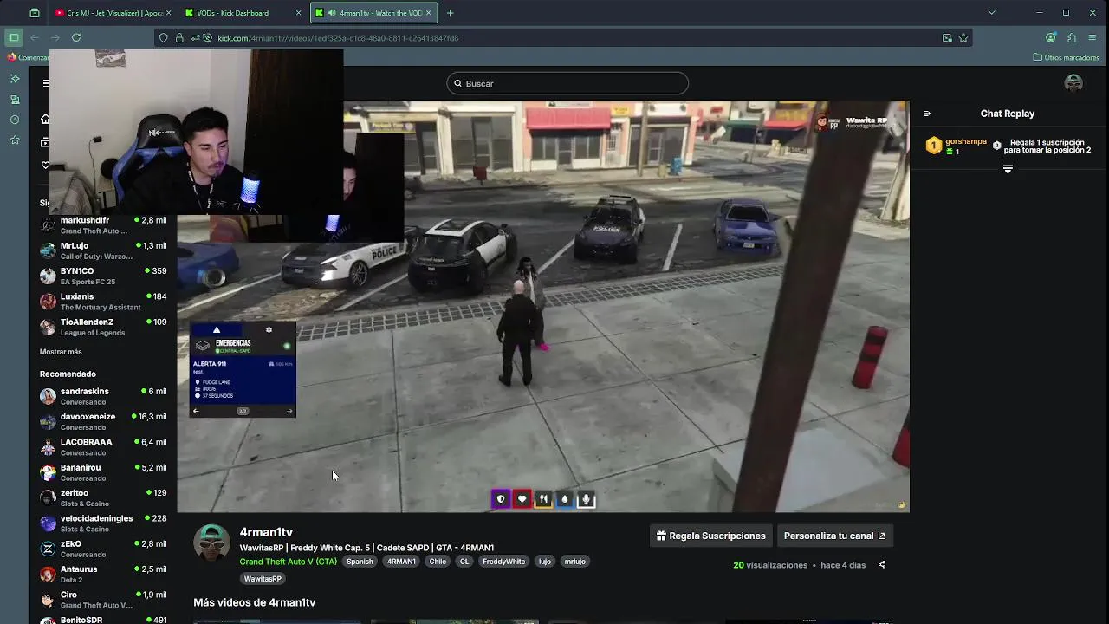The width and height of the screenshot is (1109, 624).
Task: Expand followed channels with Mostrar más
Action: tap(61, 352)
